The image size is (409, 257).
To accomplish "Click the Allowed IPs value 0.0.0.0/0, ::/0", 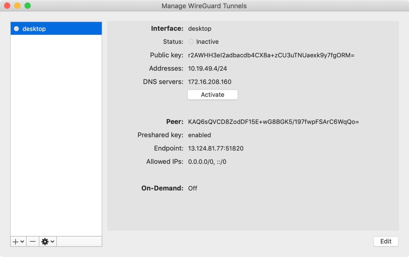I will click(x=207, y=162).
